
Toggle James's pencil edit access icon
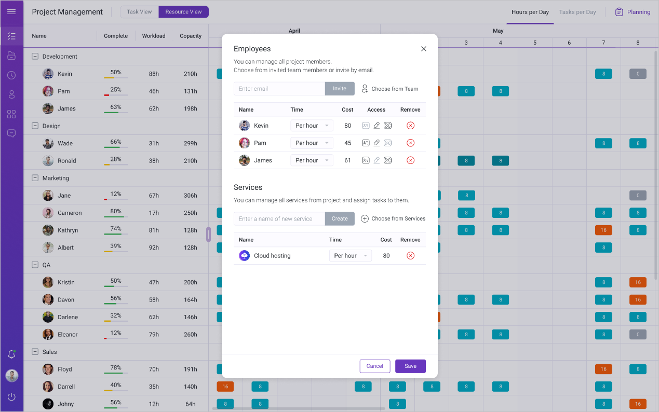[376, 160]
